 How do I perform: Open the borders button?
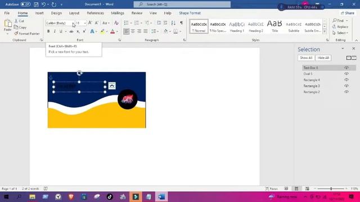tap(175, 31)
